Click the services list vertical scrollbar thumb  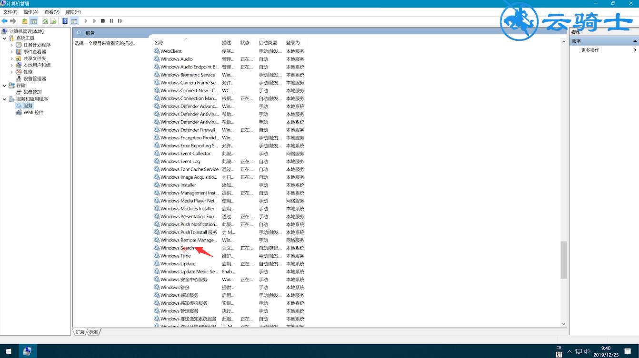pyautogui.click(x=564, y=260)
